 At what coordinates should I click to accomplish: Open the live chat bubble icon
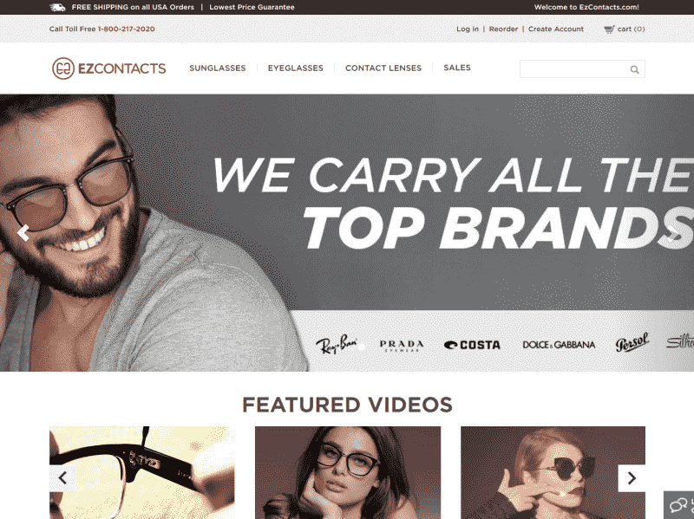pos(679,505)
